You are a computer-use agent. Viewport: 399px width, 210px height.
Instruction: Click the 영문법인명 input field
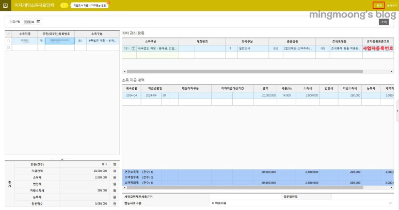(x=362, y=197)
